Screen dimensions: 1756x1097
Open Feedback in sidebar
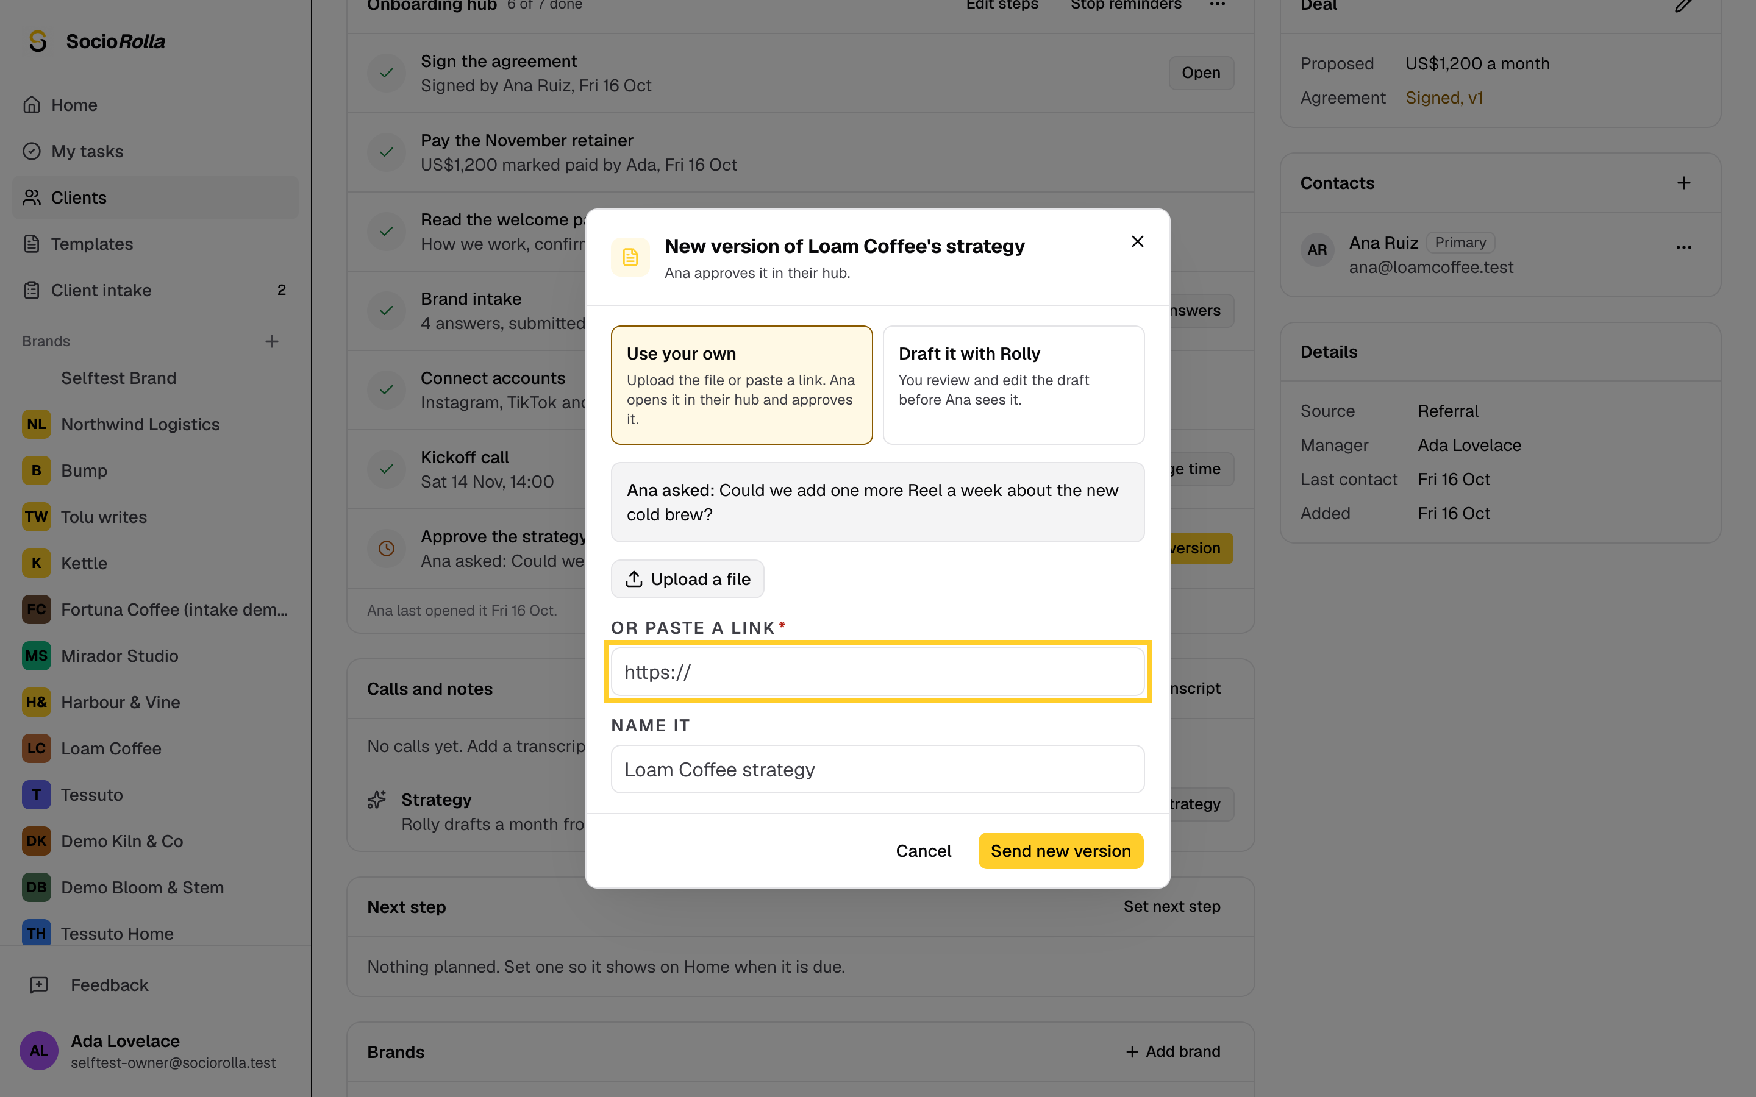point(155,984)
